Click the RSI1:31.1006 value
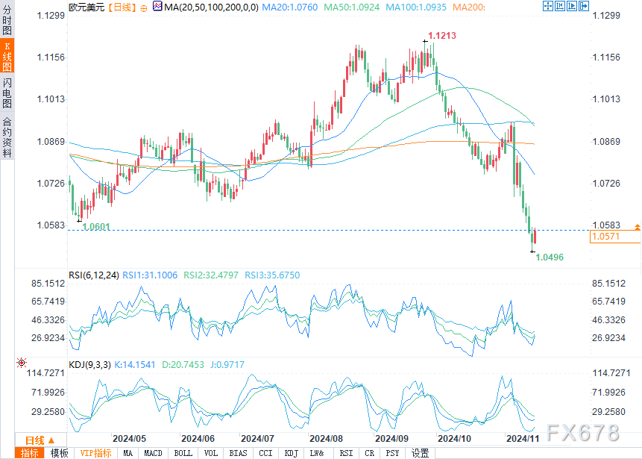The image size is (642, 459). pos(150,275)
